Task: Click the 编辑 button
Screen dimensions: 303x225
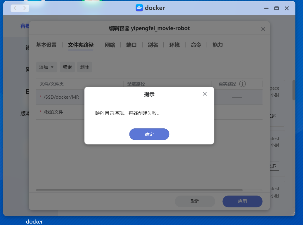Action: click(67, 67)
